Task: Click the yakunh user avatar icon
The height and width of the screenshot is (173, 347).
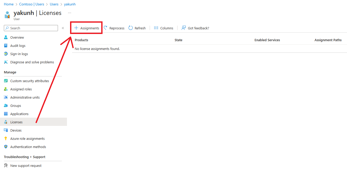Action: 7,15
